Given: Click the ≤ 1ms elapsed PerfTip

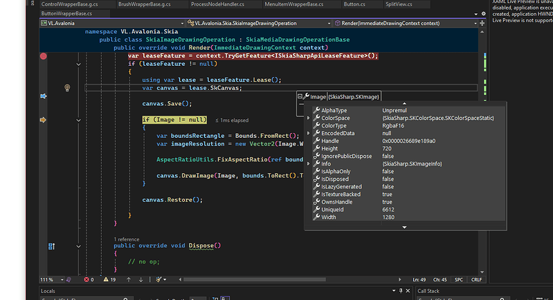Looking at the screenshot, I should pos(232,121).
